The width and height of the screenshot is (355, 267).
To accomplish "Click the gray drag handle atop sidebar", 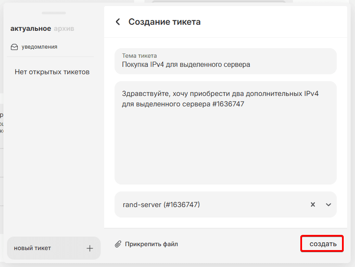I will [x=54, y=13].
